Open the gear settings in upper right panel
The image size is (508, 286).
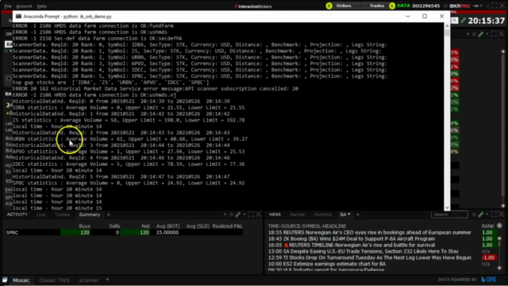(474, 34)
